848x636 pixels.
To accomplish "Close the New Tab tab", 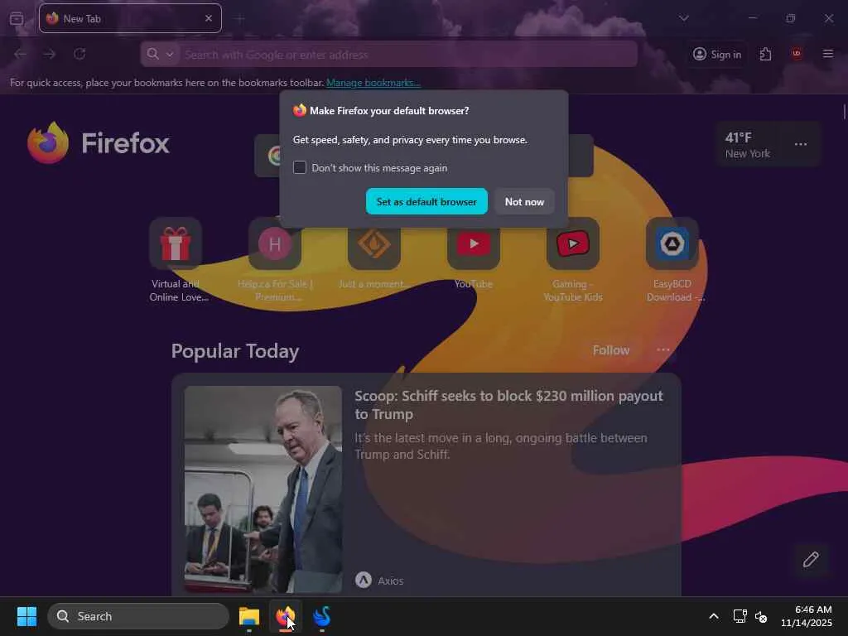I will click(209, 18).
